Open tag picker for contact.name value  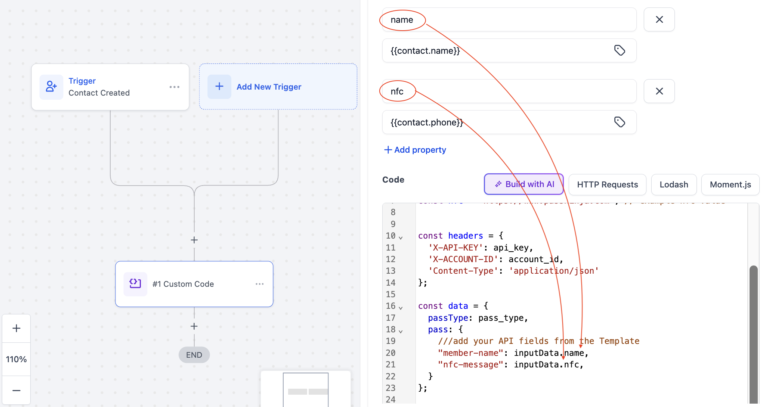(620, 50)
